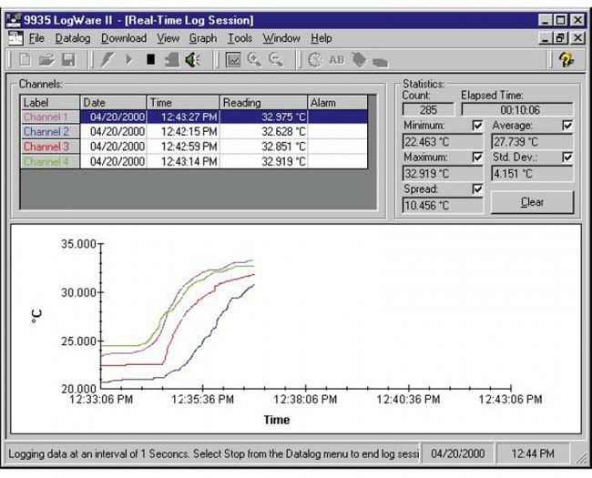Uncheck the Spread statistic checkbox
Viewport: 592px width, 478px height.
pos(477,188)
